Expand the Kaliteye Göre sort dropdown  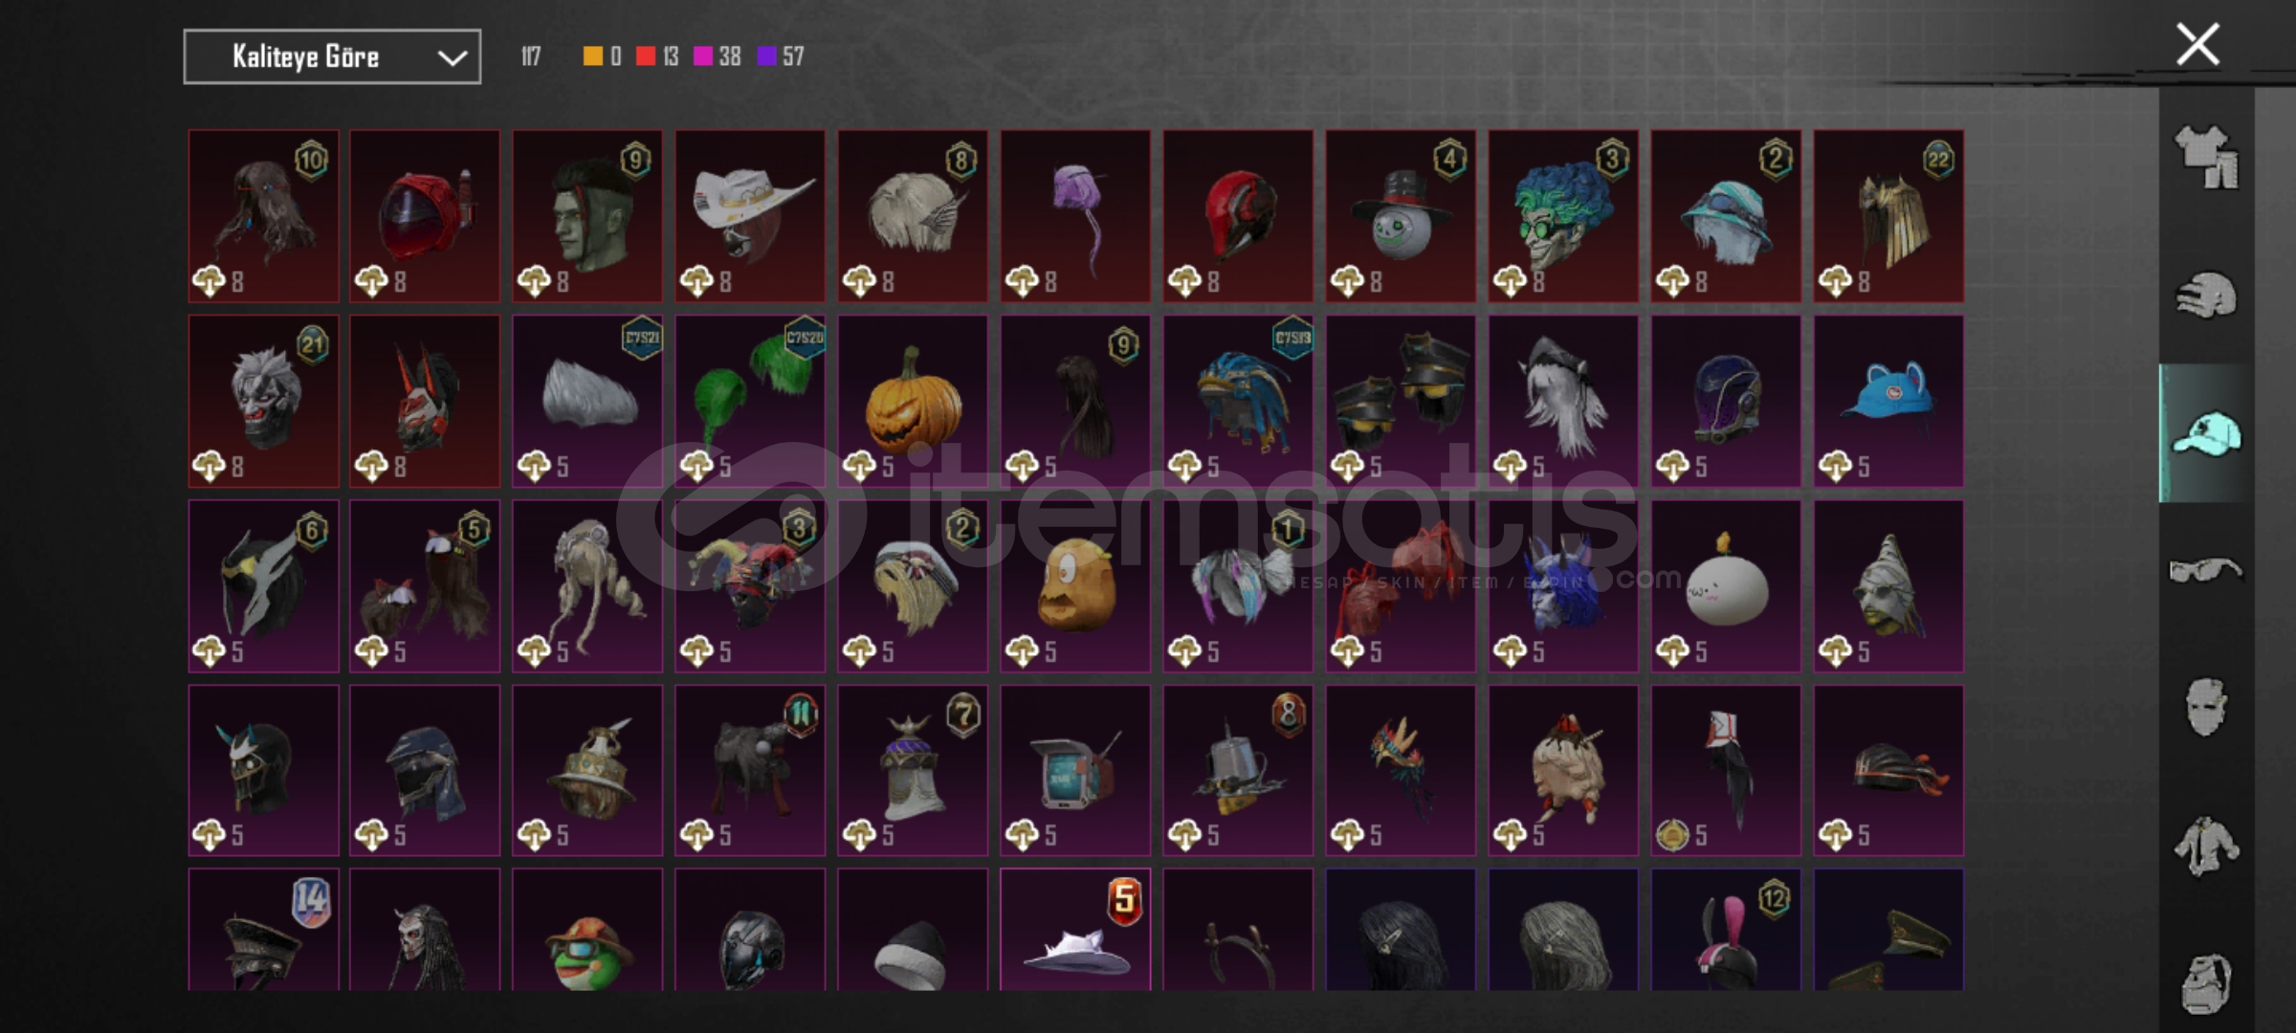click(332, 57)
